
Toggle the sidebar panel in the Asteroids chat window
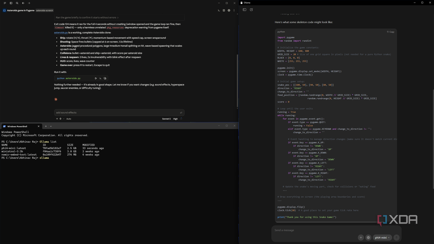(x=11, y=3)
